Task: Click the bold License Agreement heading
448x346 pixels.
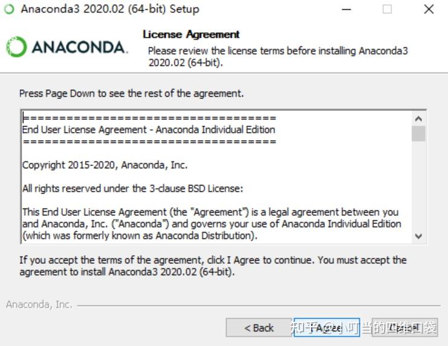Action: point(191,34)
